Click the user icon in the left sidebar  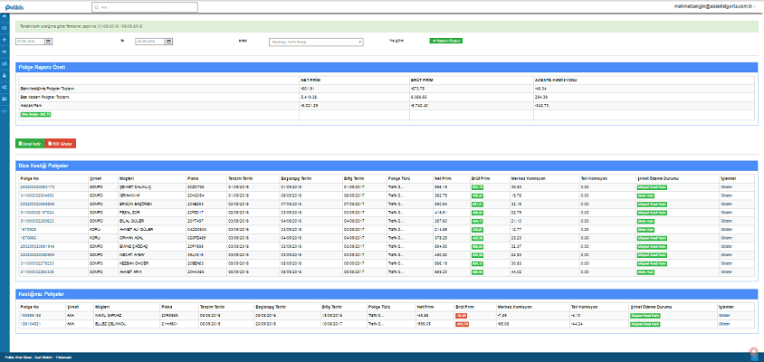point(5,74)
